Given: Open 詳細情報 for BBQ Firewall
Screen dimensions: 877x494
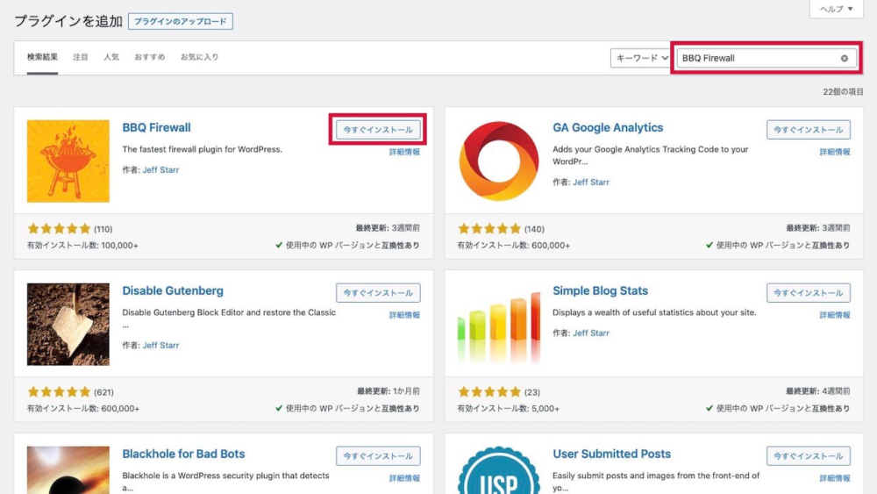Looking at the screenshot, I should (x=404, y=152).
